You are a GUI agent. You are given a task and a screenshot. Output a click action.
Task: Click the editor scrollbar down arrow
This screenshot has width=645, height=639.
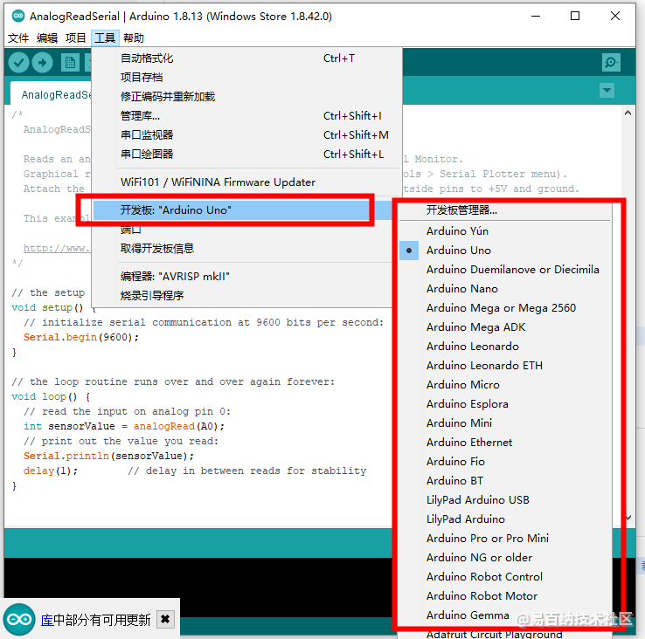(628, 518)
